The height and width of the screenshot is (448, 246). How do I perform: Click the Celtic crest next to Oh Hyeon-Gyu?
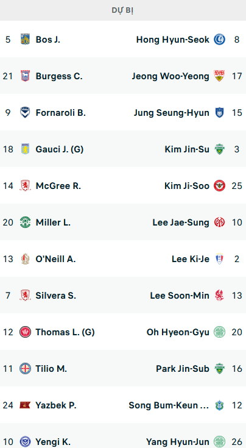219,332
